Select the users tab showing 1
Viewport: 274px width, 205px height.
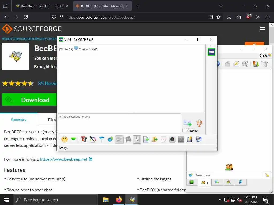[x=205, y=183]
